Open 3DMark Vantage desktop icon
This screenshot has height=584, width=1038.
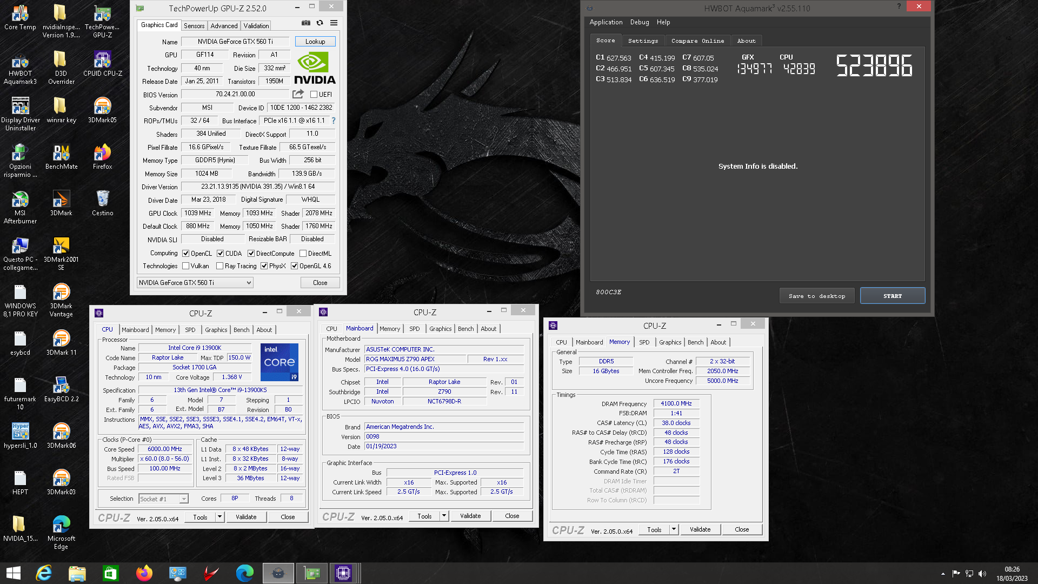[x=61, y=300]
